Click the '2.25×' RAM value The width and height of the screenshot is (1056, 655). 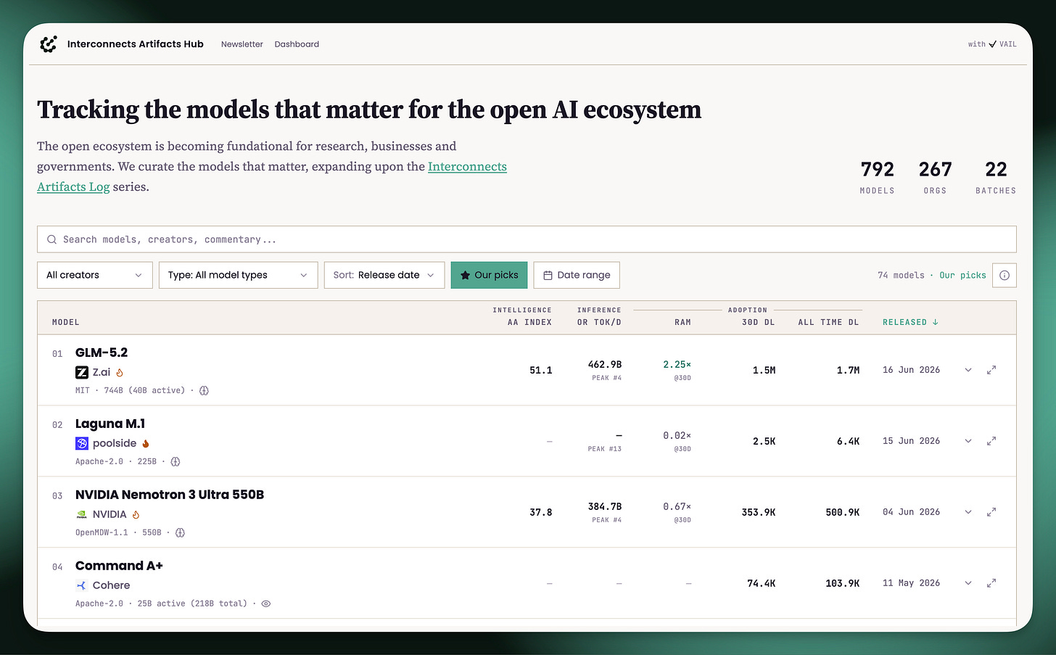pos(677,364)
